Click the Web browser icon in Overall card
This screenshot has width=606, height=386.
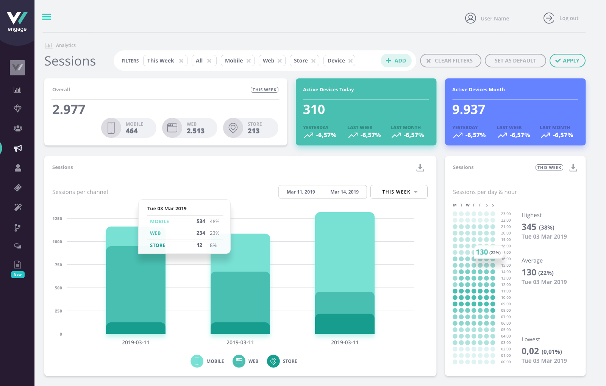(172, 128)
